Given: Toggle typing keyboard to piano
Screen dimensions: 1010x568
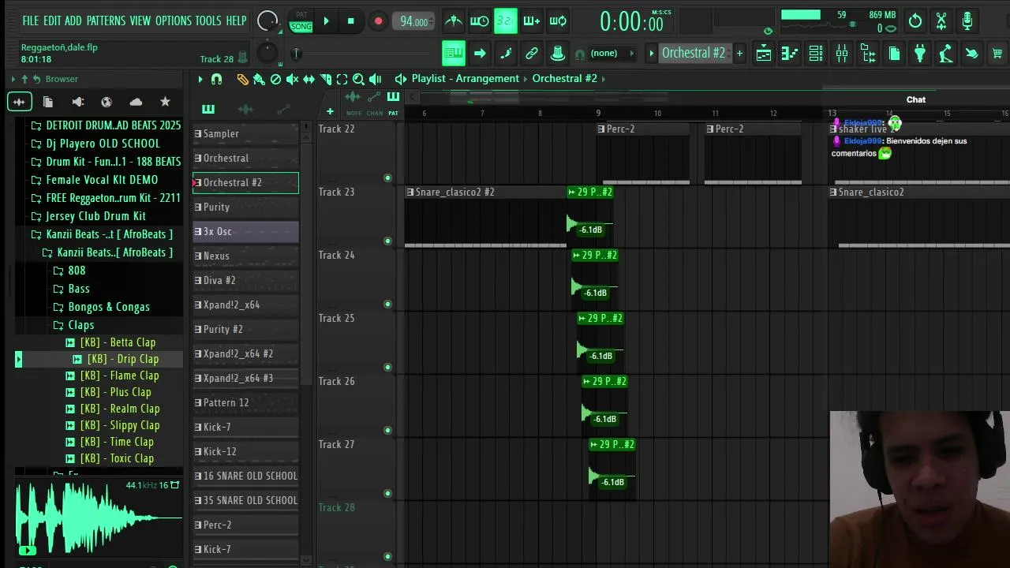Looking at the screenshot, I should (x=454, y=54).
